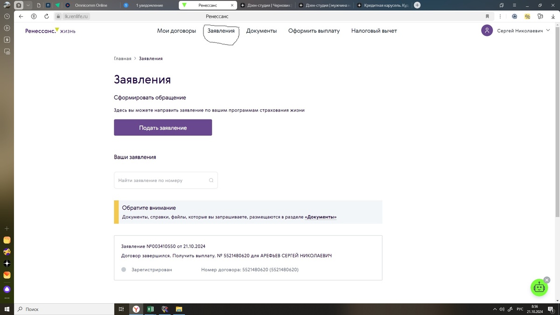The width and height of the screenshot is (560, 315).
Task: Open the «Документы» link in notice
Action: (321, 217)
